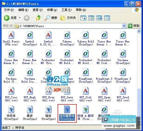Select the Tahoma Bold (TrueType) font

86,39
